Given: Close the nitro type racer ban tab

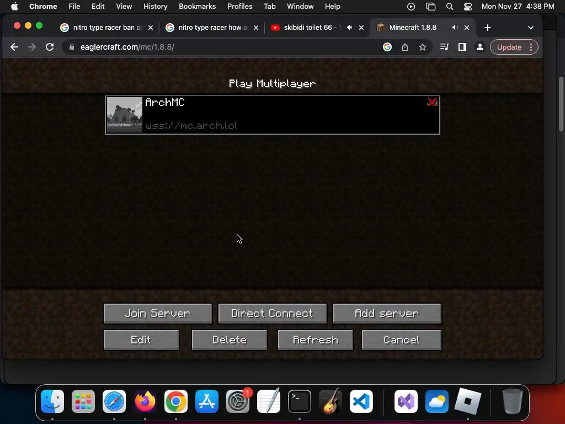Looking at the screenshot, I should (151, 28).
